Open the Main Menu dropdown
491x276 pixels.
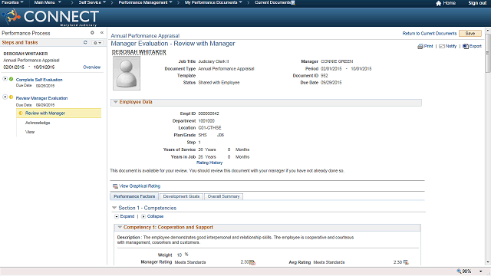click(48, 2)
